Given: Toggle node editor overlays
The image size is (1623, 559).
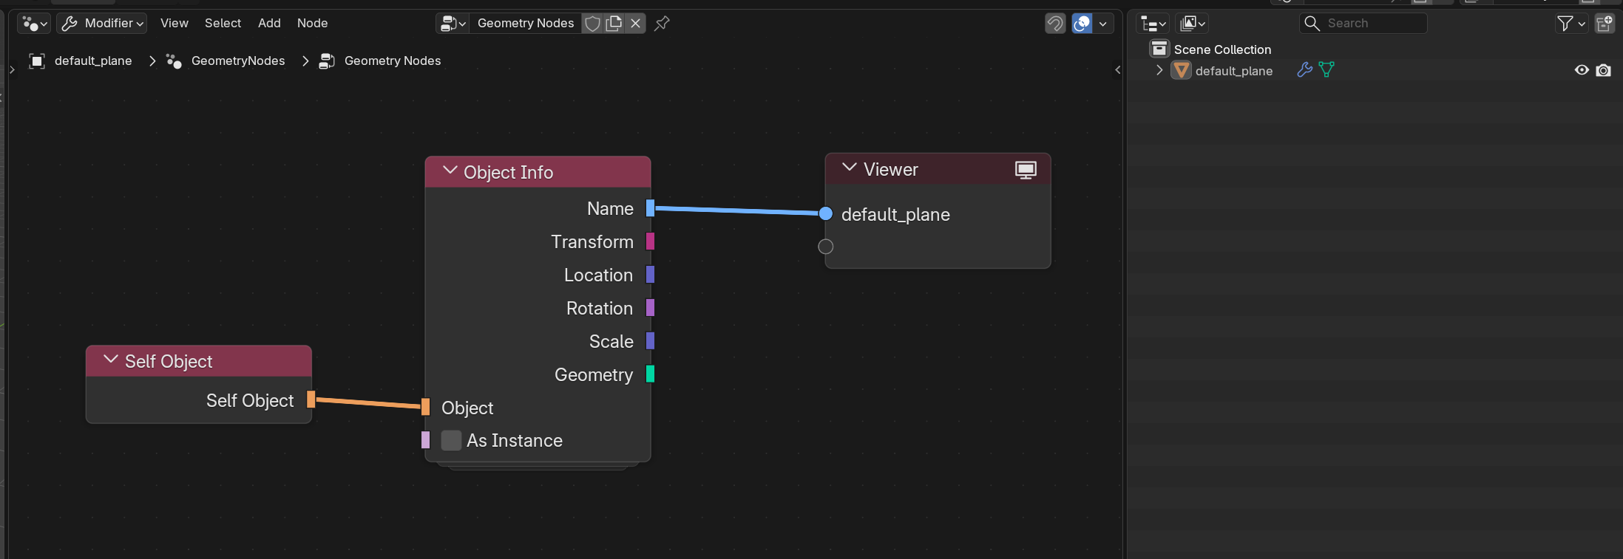Looking at the screenshot, I should click(1082, 24).
